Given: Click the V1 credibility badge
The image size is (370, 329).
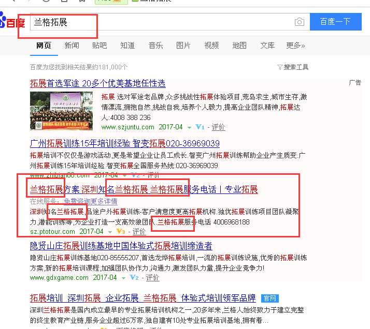Looking at the screenshot, I should (x=200, y=127).
